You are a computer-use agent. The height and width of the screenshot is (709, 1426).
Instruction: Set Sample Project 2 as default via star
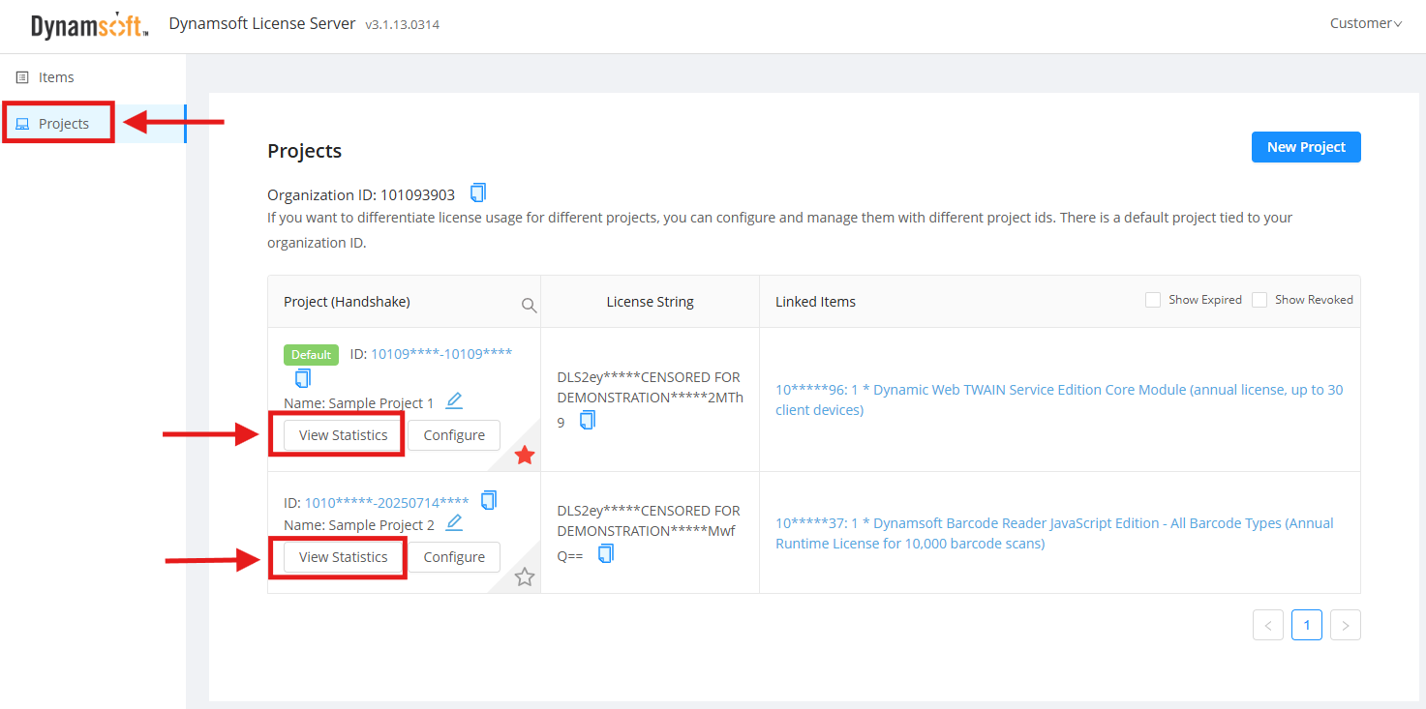pos(525,577)
